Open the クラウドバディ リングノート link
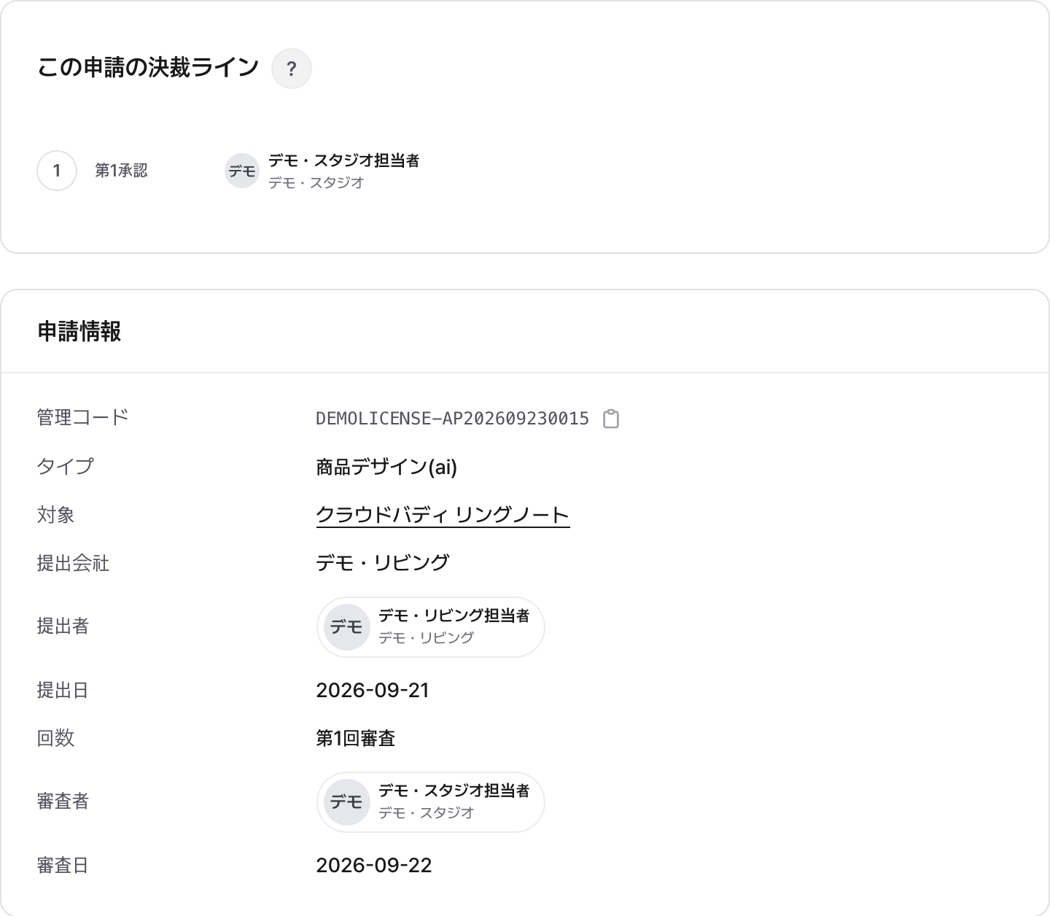This screenshot has width=1050, height=916. pos(443,515)
